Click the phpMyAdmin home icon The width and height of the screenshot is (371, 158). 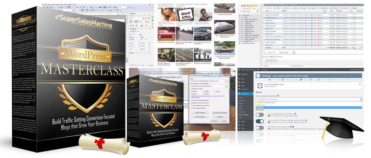245,8
